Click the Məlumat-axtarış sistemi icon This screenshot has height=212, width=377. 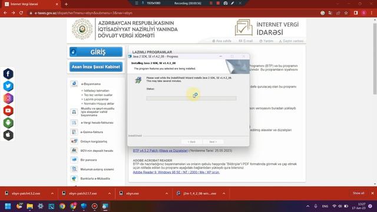coord(74,169)
